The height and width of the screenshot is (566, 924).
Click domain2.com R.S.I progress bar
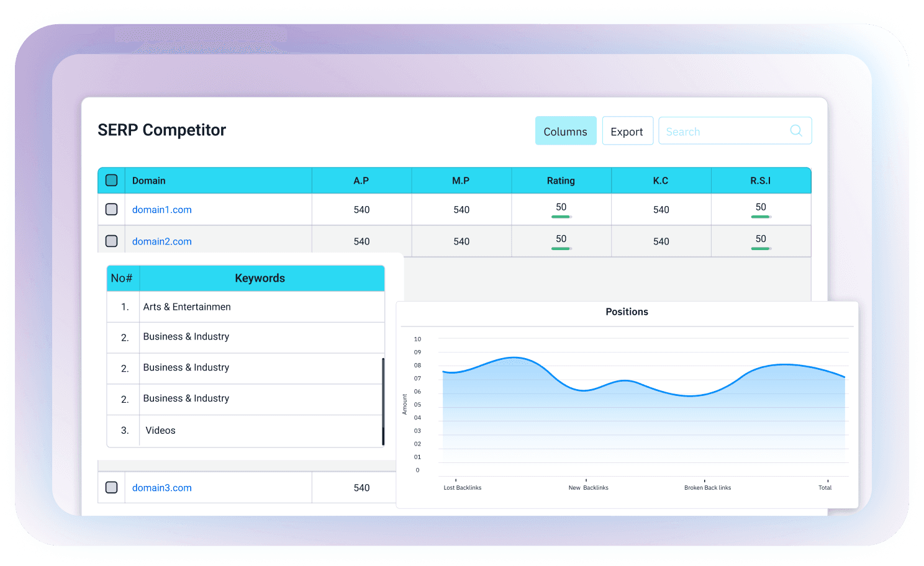click(x=760, y=248)
